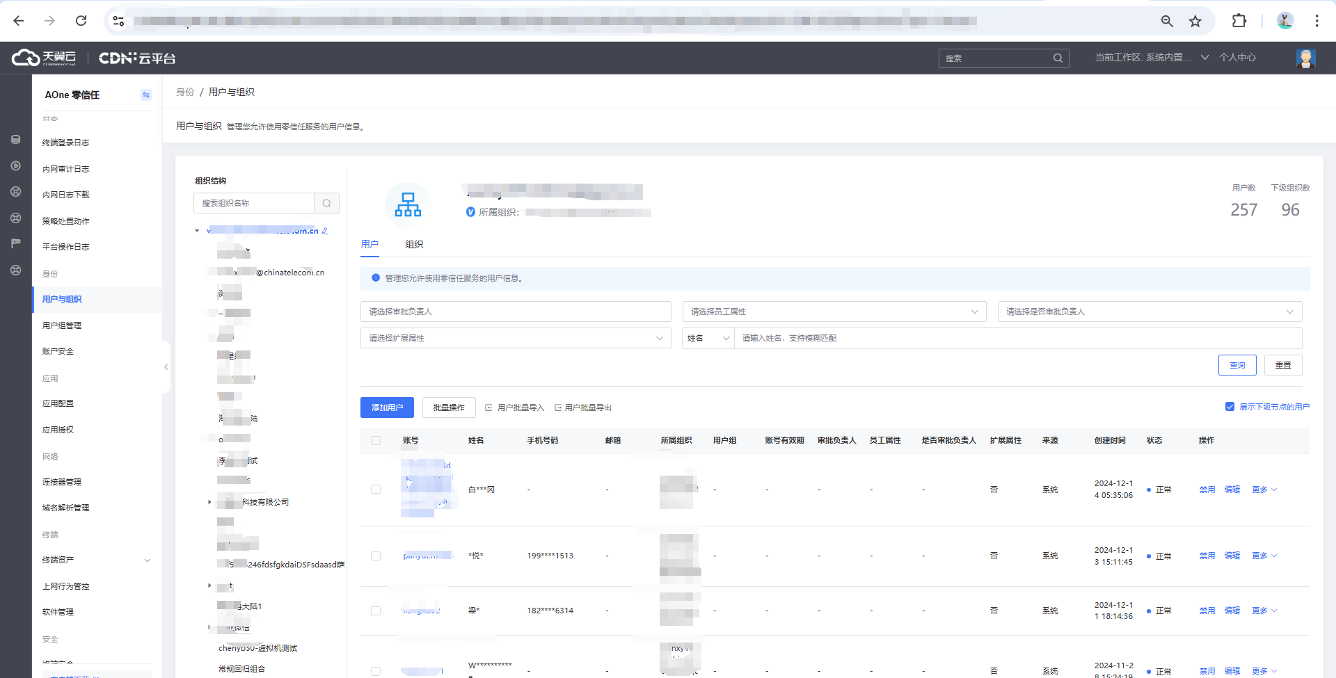This screenshot has height=678, width=1336.
Task: Edit root organization name pencil icon
Action: [325, 231]
